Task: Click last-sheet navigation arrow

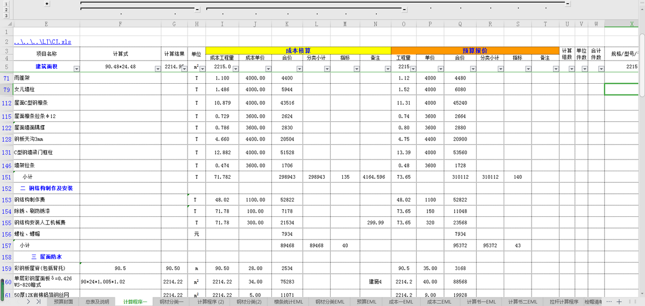Action: (38, 302)
